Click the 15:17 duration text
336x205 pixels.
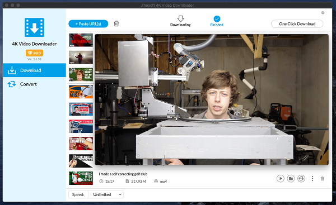click(x=110, y=182)
